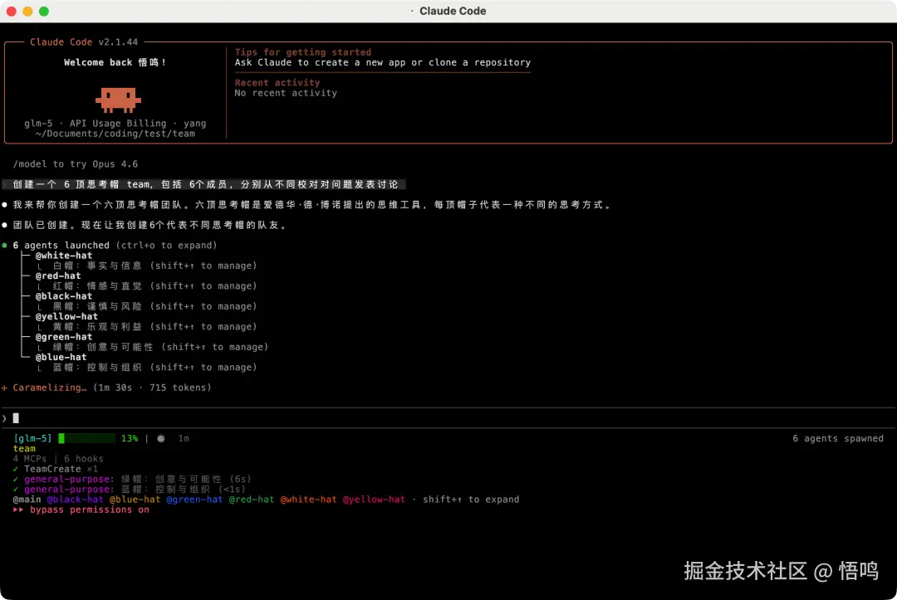
Task: Click the green macOS maximize window button
Action: click(x=44, y=11)
